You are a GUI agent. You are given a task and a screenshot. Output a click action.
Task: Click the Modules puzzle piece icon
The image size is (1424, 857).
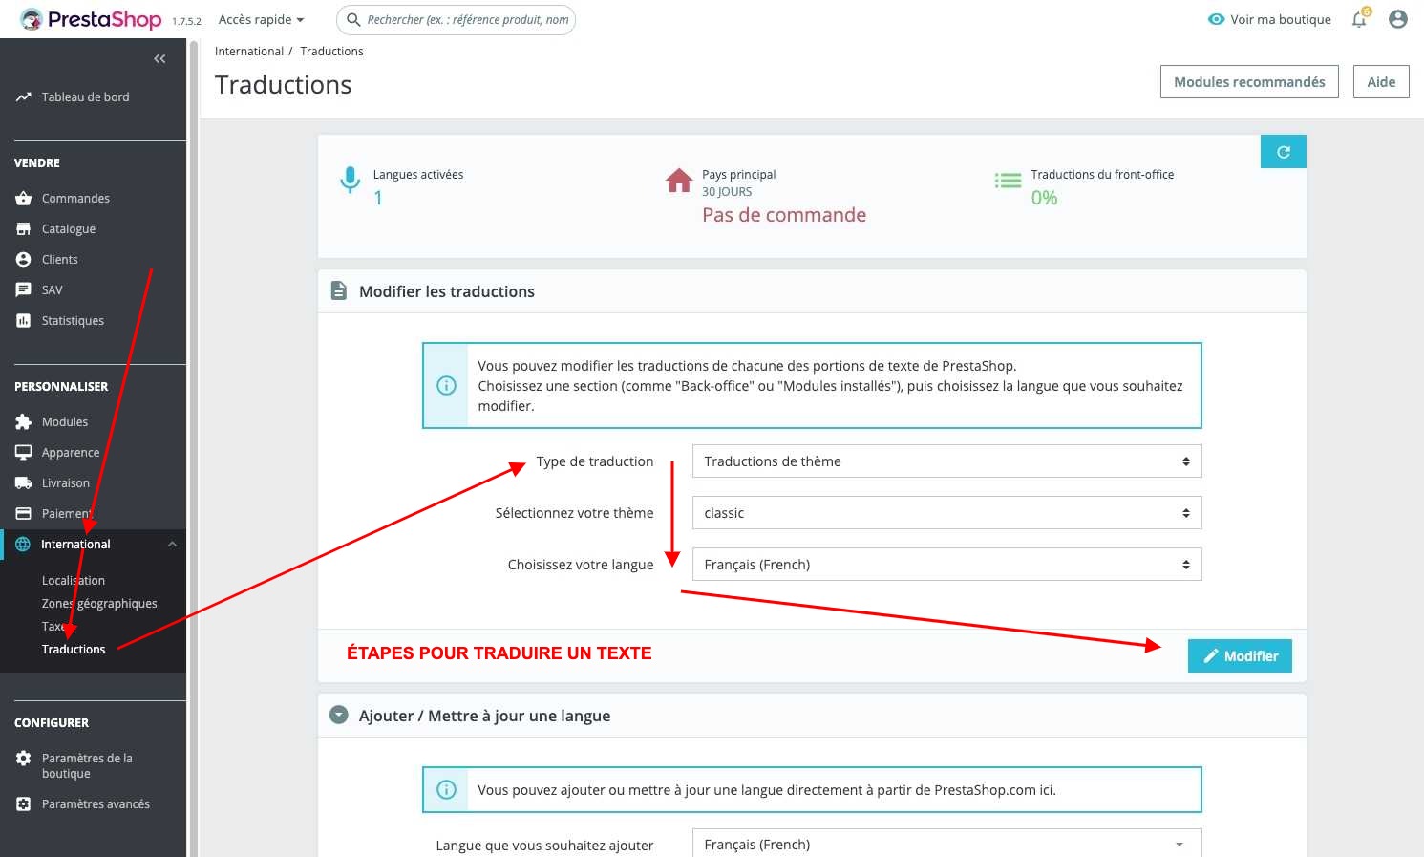click(24, 422)
